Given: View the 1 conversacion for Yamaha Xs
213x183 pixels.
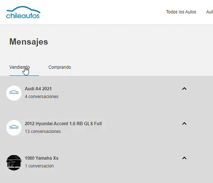Looking at the screenshot, I should pyautogui.click(x=39, y=166).
